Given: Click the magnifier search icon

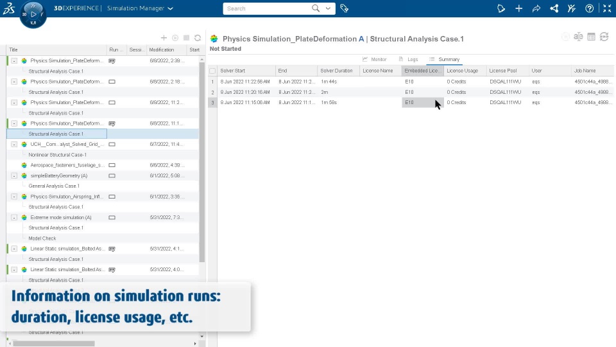Looking at the screenshot, I should 316,8.
